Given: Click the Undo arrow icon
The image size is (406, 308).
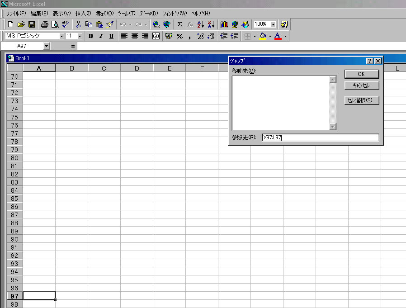Looking at the screenshot, I should (x=123, y=24).
